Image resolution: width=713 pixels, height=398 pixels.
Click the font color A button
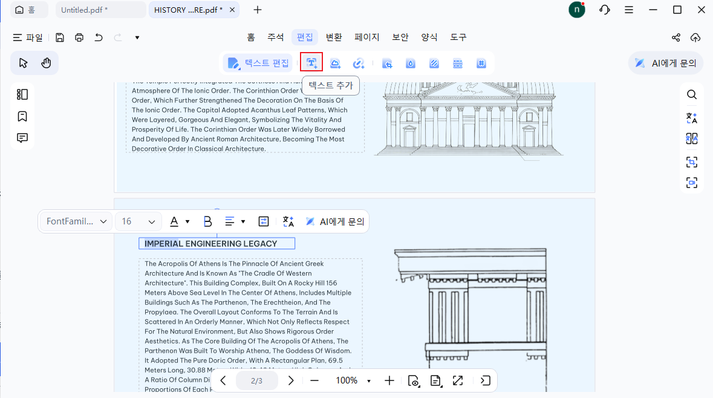point(174,221)
